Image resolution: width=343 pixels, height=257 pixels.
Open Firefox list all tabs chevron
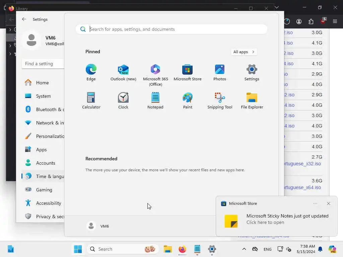tap(277, 7)
